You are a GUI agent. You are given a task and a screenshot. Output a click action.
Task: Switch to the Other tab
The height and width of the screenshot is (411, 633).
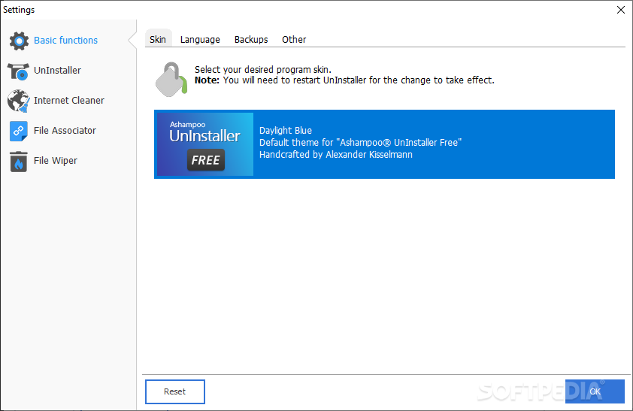[x=294, y=40]
